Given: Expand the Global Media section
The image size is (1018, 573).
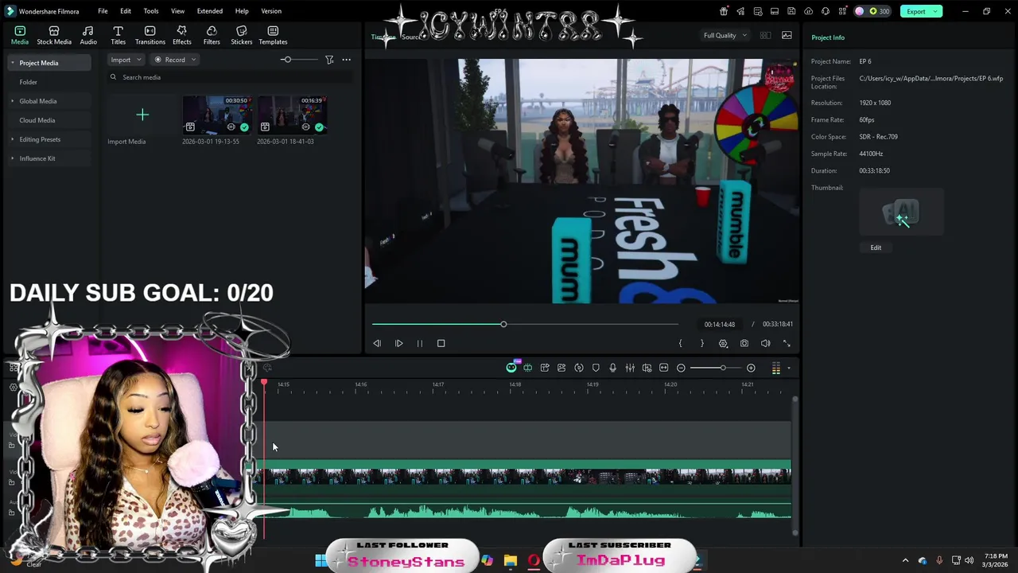Looking at the screenshot, I should tap(12, 101).
